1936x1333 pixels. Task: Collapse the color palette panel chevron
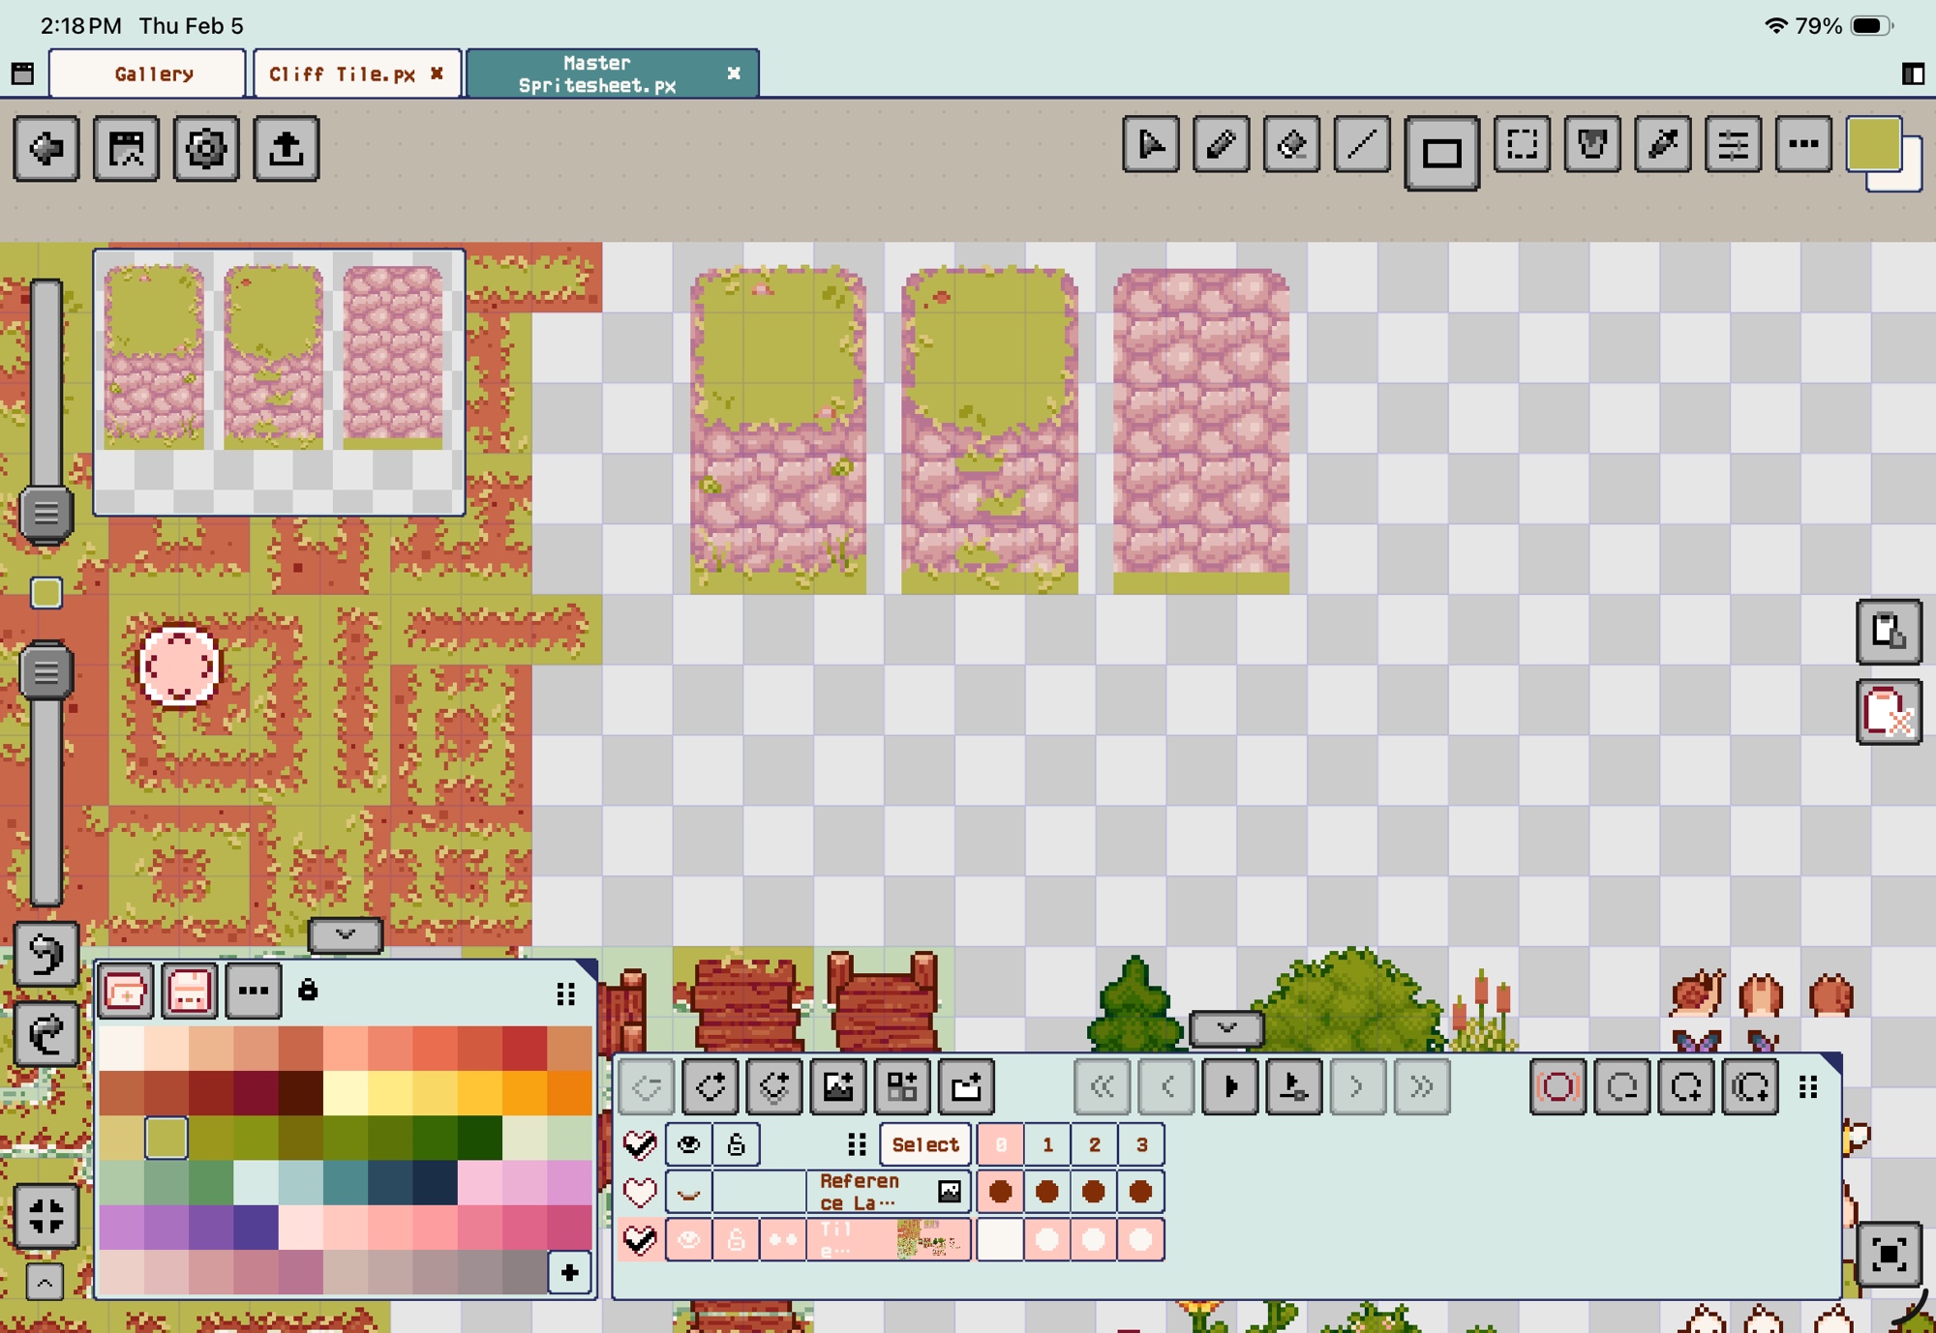[346, 934]
